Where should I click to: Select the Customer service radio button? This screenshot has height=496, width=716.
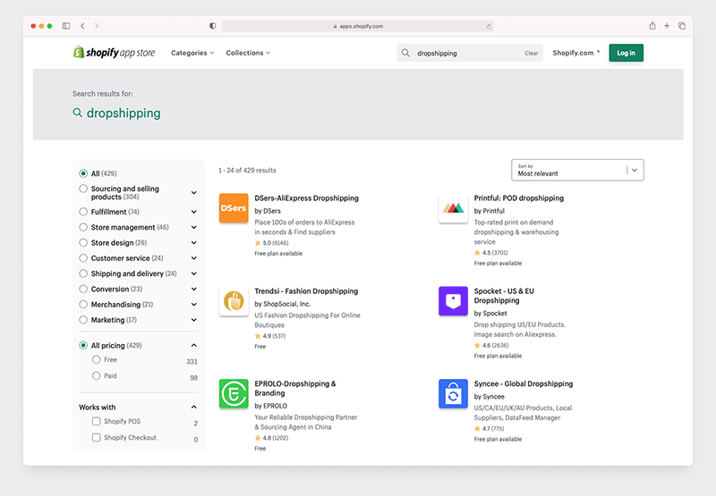83,258
